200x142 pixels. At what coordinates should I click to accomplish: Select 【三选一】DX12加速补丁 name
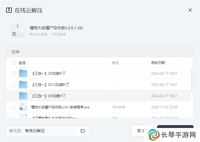50,85
